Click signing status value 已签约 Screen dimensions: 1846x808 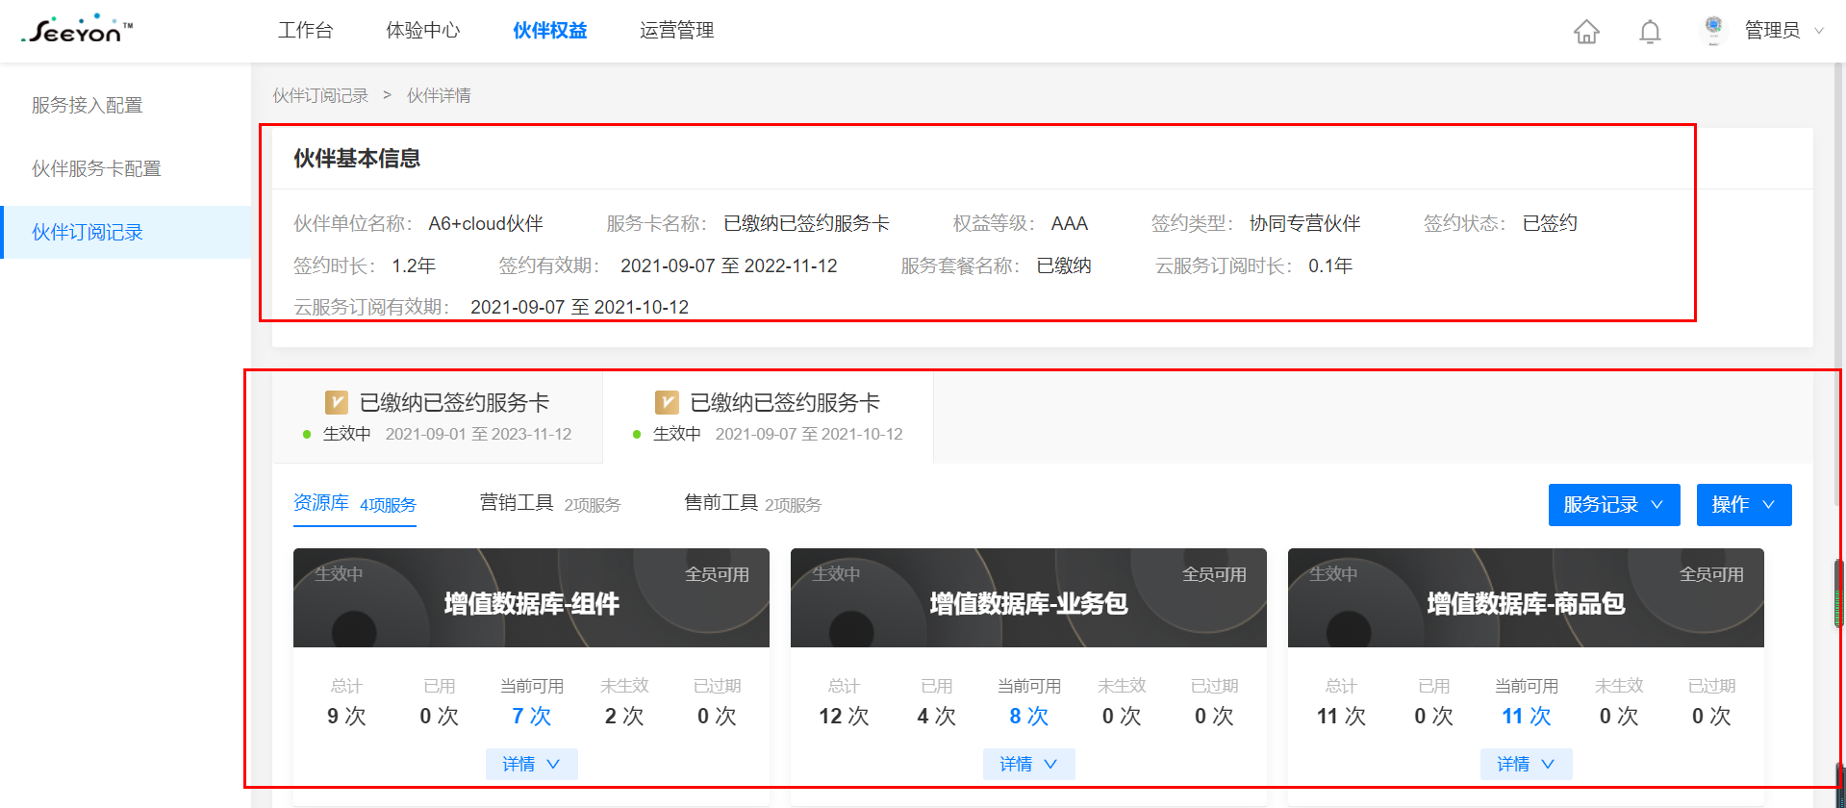[x=1550, y=223]
